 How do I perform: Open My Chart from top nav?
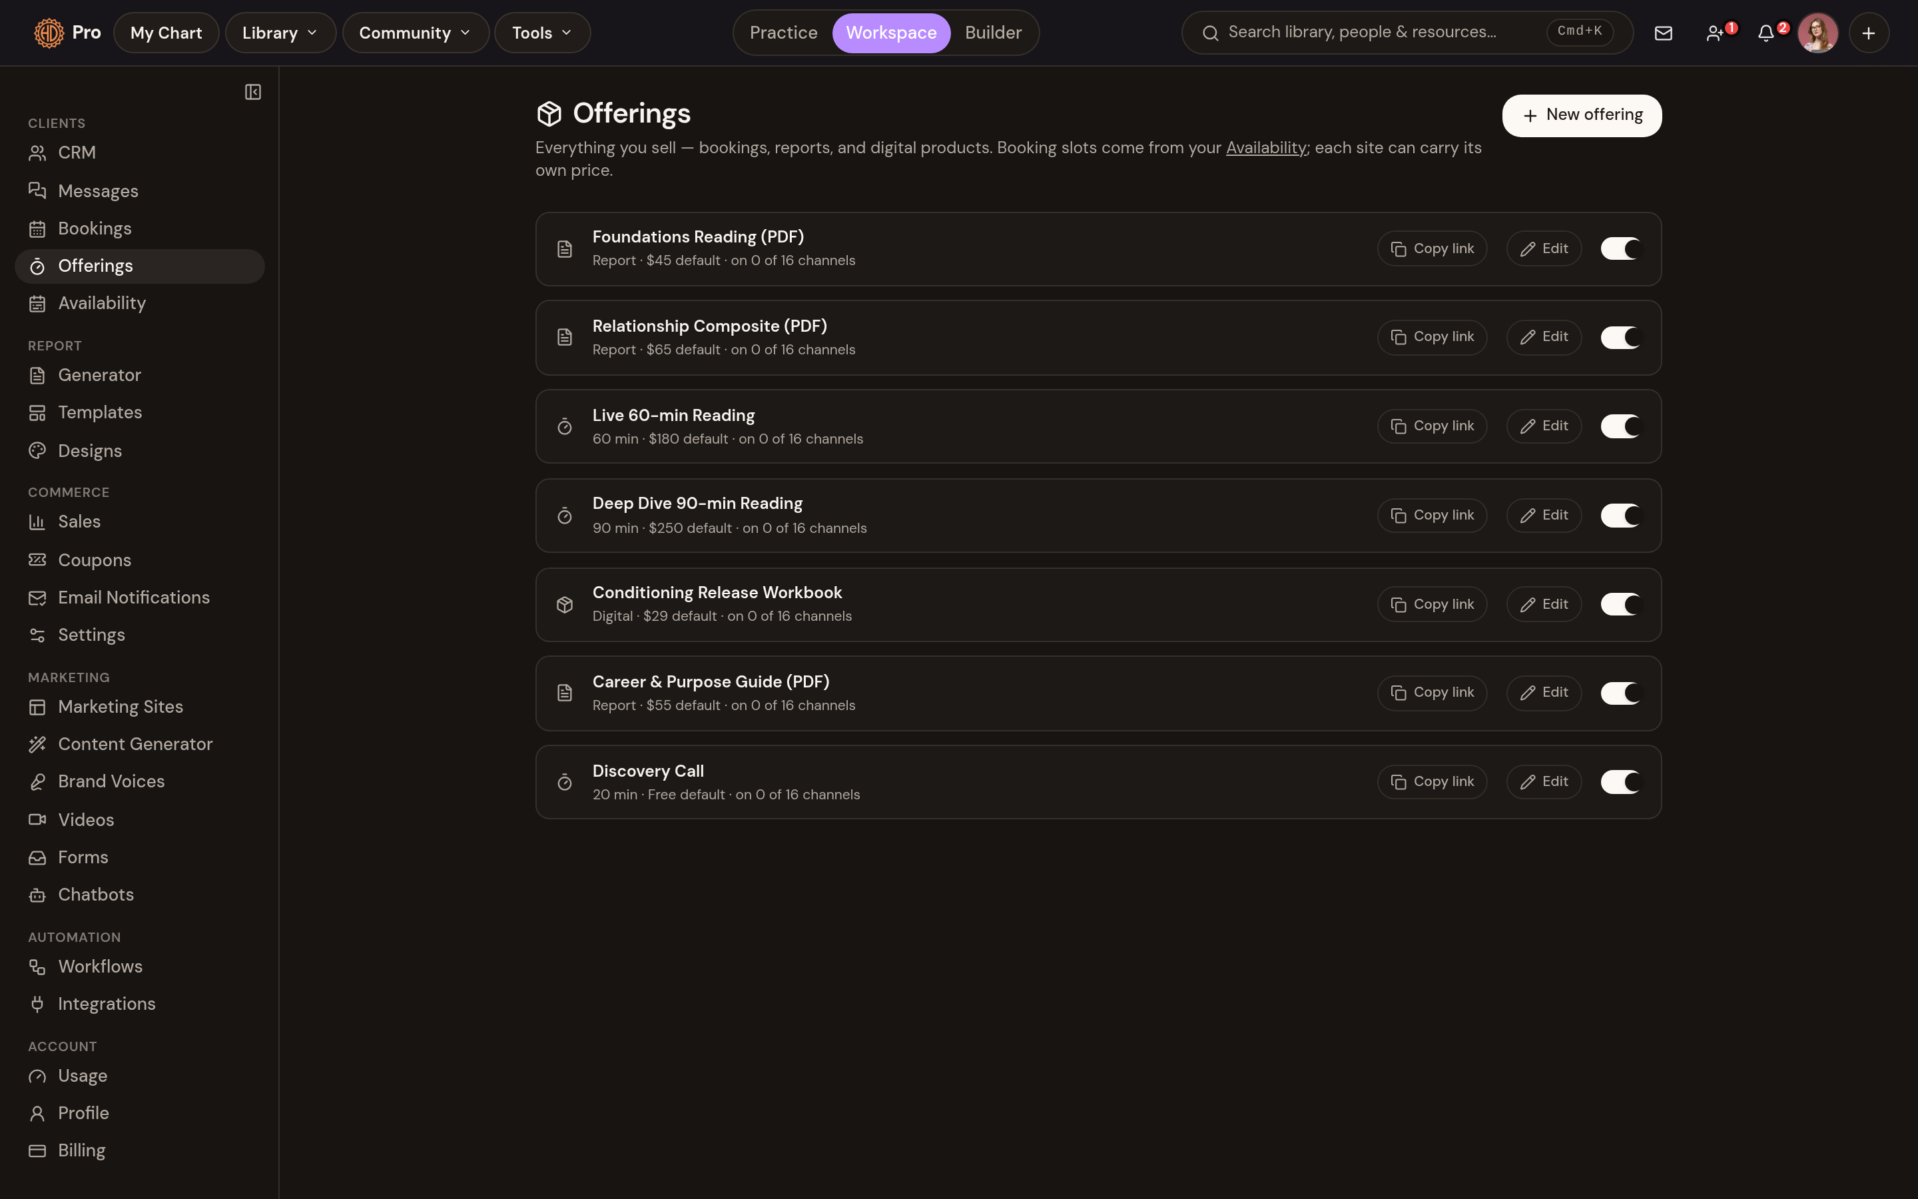pos(166,33)
